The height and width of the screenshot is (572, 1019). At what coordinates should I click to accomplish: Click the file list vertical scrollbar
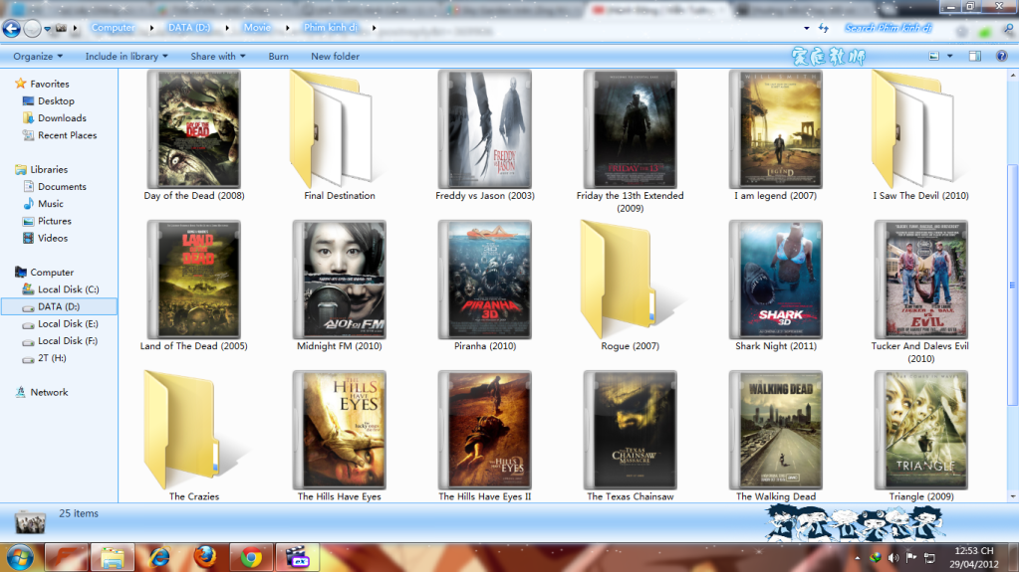tap(1012, 286)
